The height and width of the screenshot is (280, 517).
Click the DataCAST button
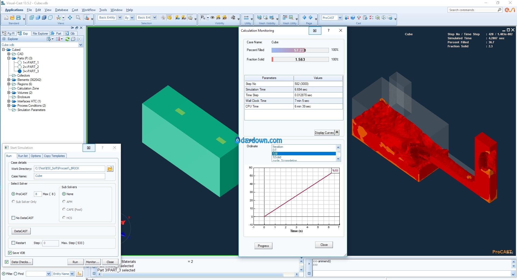21,231
